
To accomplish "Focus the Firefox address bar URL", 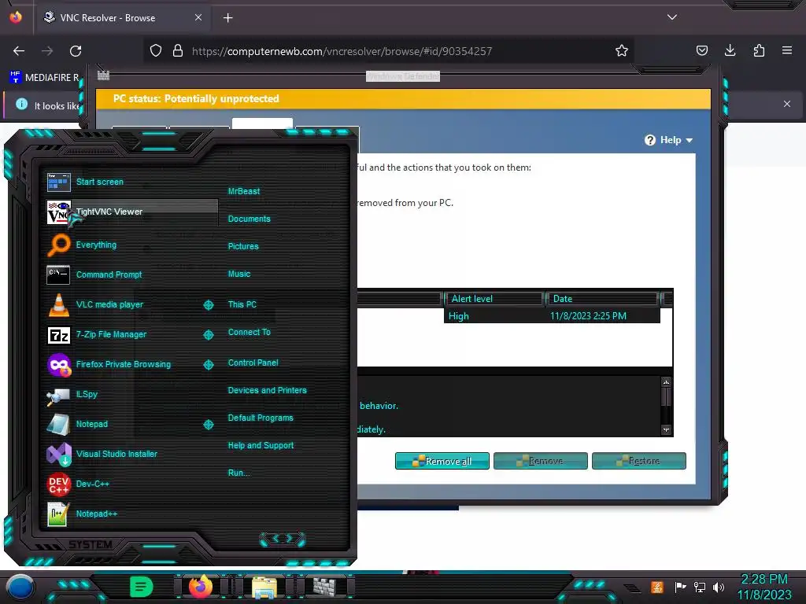I will click(x=342, y=51).
